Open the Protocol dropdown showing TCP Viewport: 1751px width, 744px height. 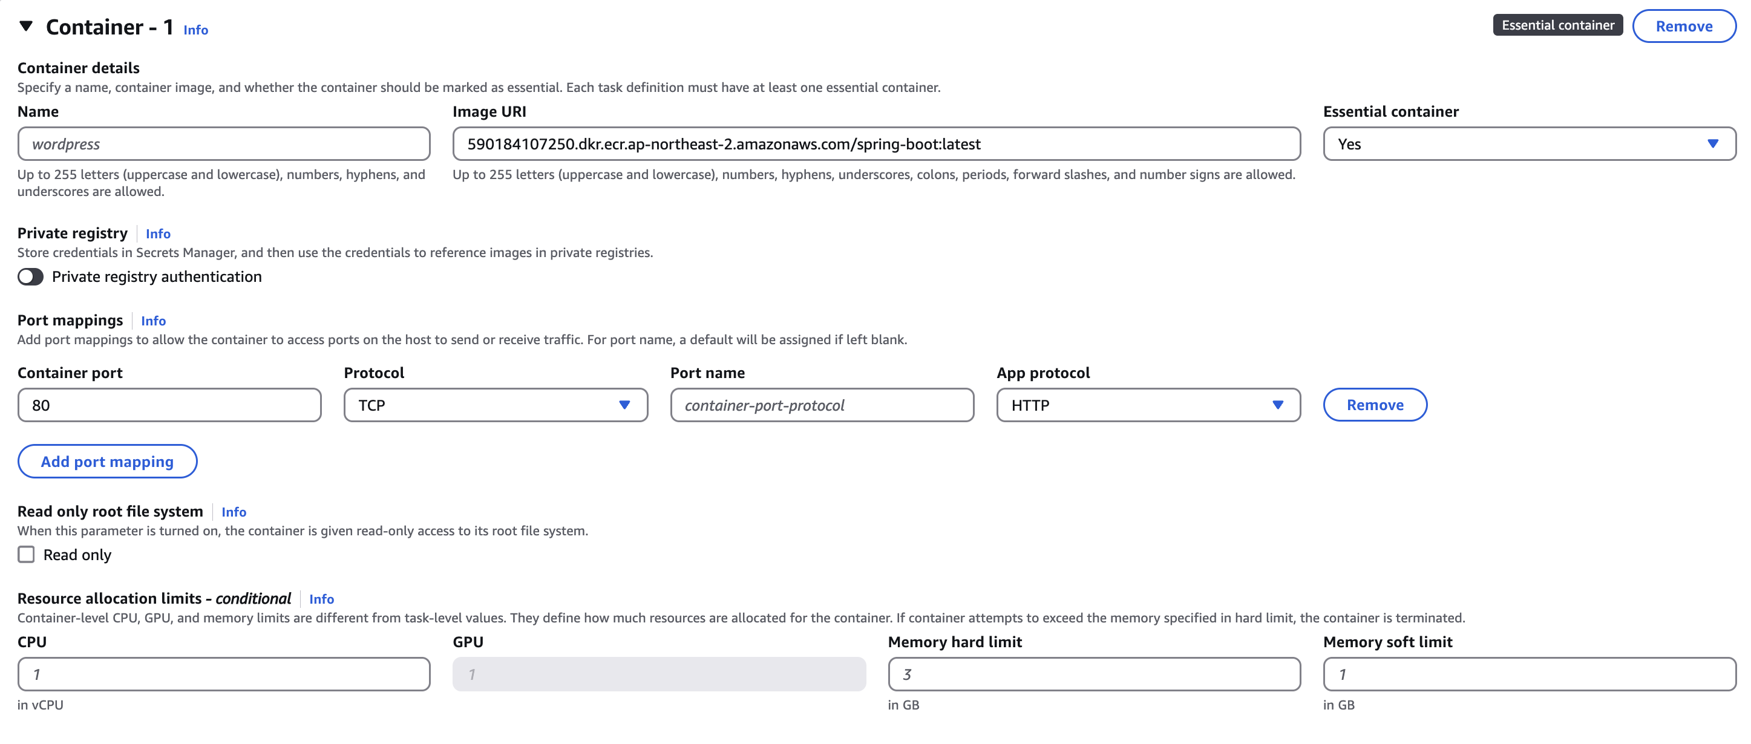click(x=624, y=404)
